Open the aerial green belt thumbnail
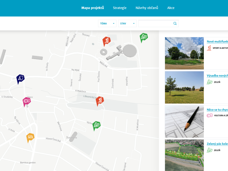The width and height of the screenshot is (228, 171). click(184, 155)
